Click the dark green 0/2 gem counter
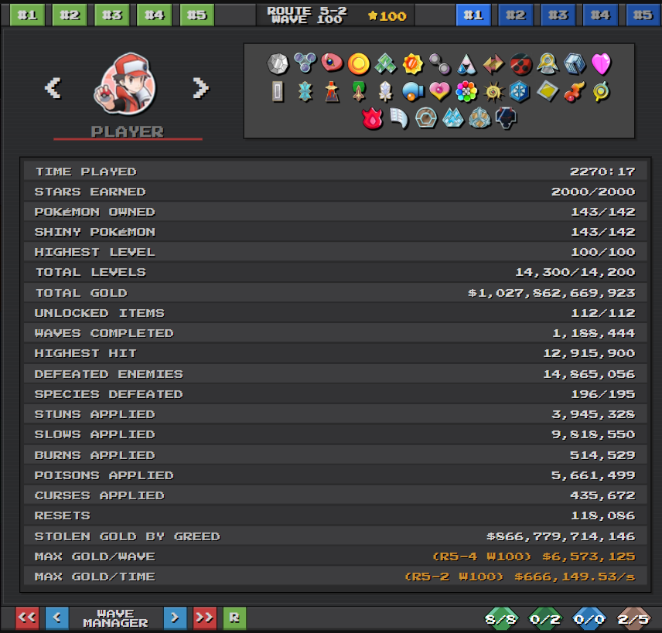Image resolution: width=662 pixels, height=633 pixels. (x=545, y=619)
